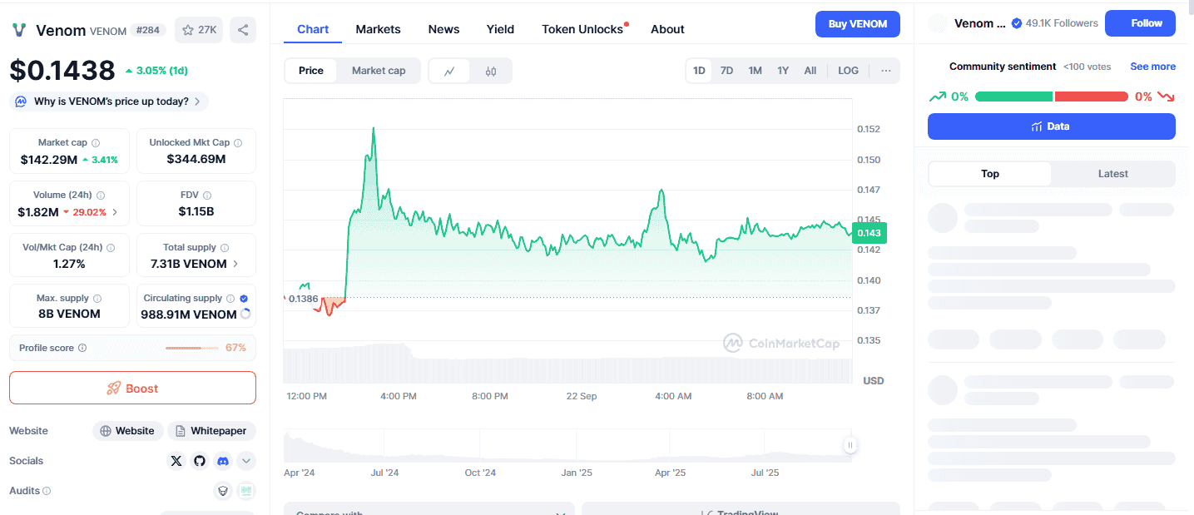The width and height of the screenshot is (1194, 515).
Task: Open the share icon button
Action: pyautogui.click(x=243, y=30)
